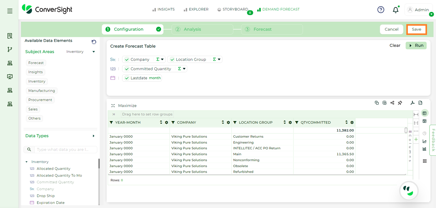Toggle the Lastdate checkbox
The image size is (436, 208).
tap(127, 78)
